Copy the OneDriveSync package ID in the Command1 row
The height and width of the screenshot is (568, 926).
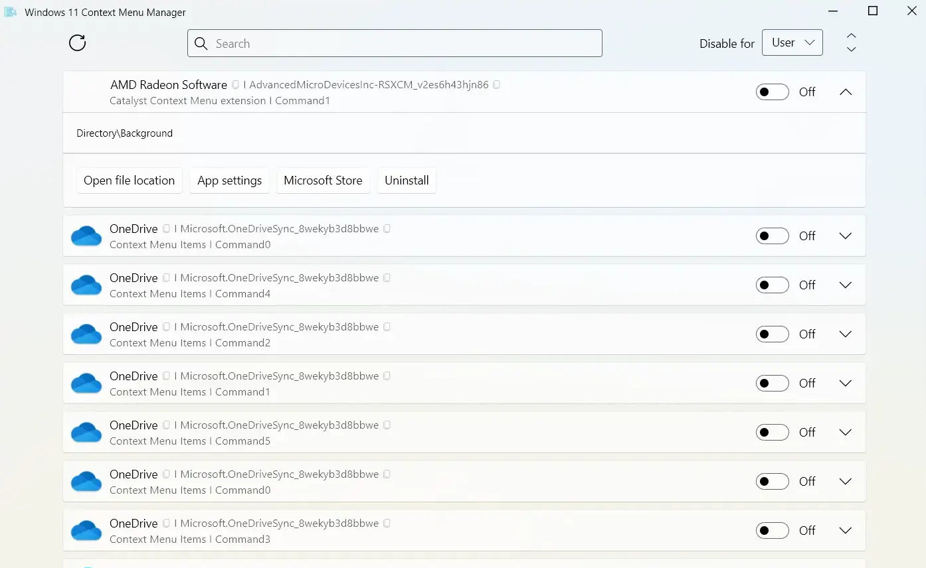(x=387, y=376)
